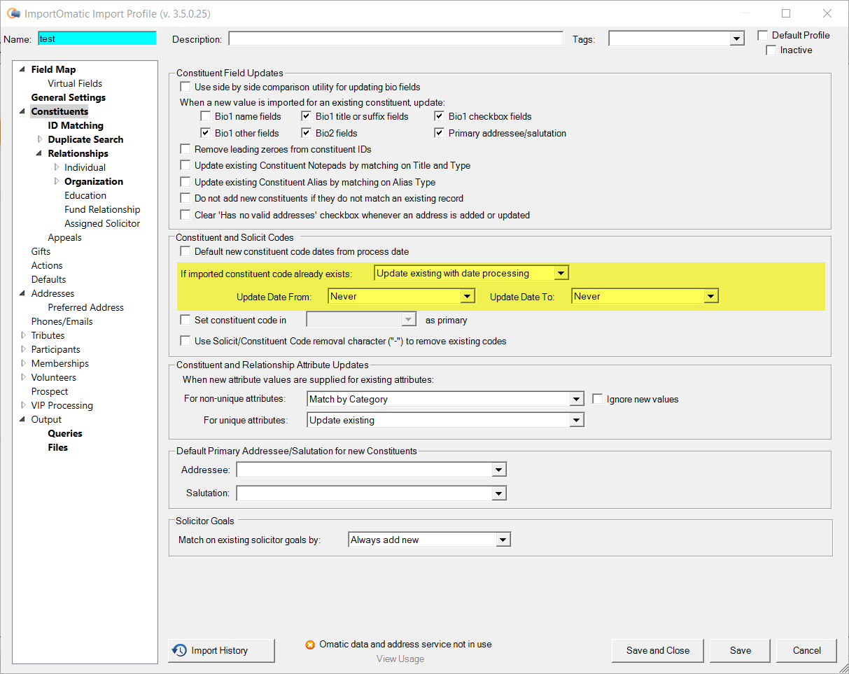
Task: Check Set constituent code in as primary
Action: [185, 320]
